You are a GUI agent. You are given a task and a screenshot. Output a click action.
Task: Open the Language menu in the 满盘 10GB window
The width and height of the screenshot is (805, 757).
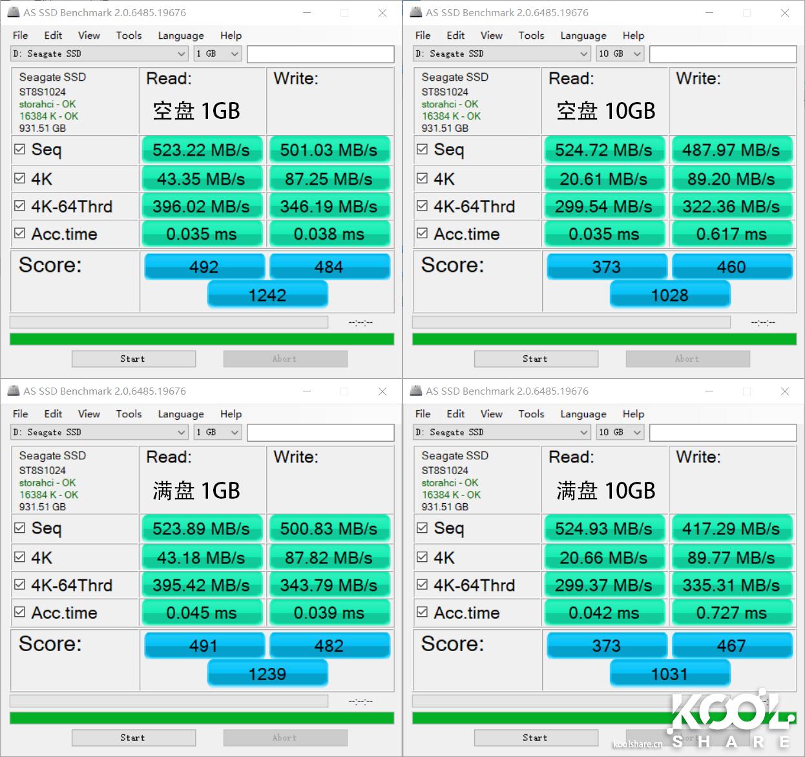click(x=583, y=414)
